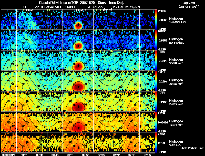Viewport: 205px width, 156px height.
Task: Click the 0.4137 color scale maximum
Action: point(162,11)
